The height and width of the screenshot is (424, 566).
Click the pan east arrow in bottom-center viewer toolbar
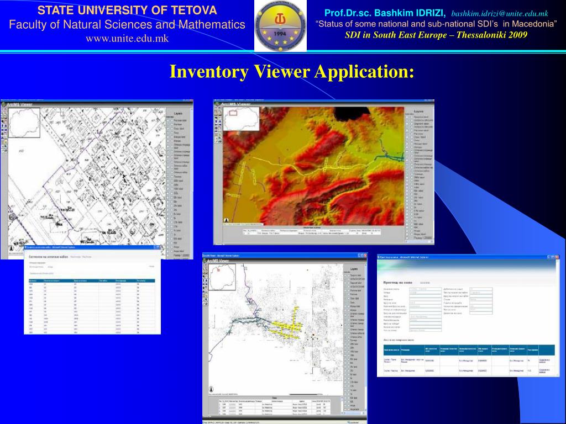[x=207, y=284]
